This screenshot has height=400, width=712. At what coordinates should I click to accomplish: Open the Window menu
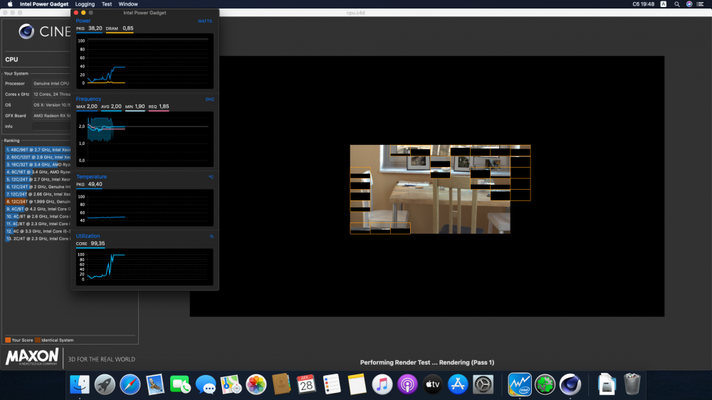pos(128,4)
